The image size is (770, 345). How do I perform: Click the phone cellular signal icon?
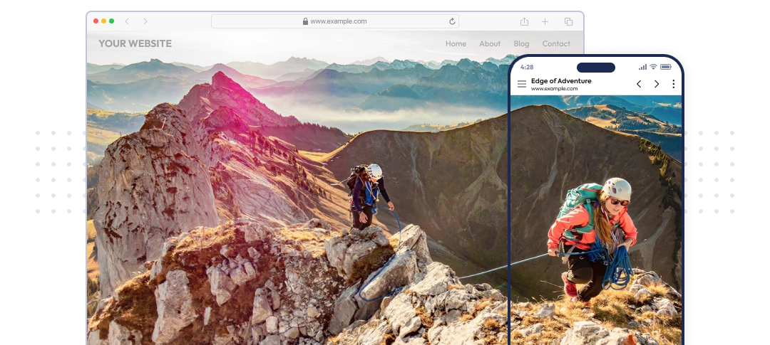coord(643,67)
